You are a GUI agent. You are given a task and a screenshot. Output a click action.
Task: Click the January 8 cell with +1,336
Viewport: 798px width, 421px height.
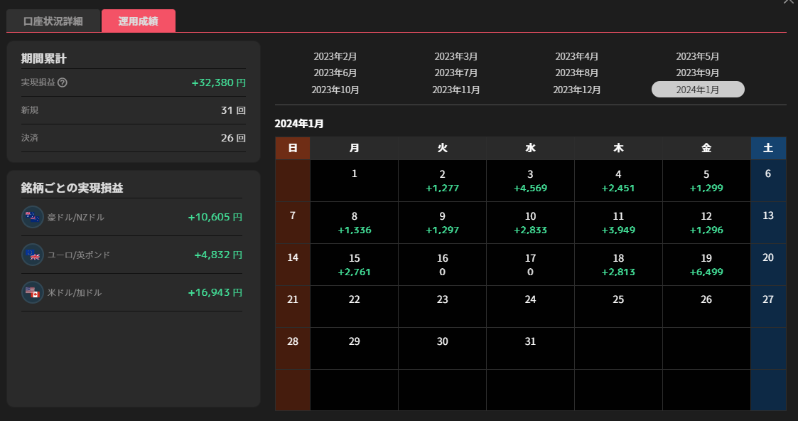pos(354,223)
